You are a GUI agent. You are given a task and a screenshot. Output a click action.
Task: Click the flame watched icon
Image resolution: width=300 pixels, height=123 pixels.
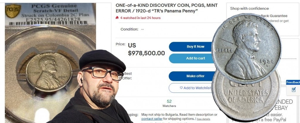(117, 18)
